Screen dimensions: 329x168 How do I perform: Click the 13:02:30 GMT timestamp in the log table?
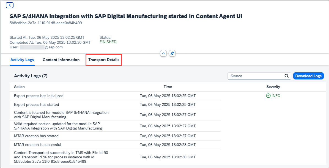168,157
